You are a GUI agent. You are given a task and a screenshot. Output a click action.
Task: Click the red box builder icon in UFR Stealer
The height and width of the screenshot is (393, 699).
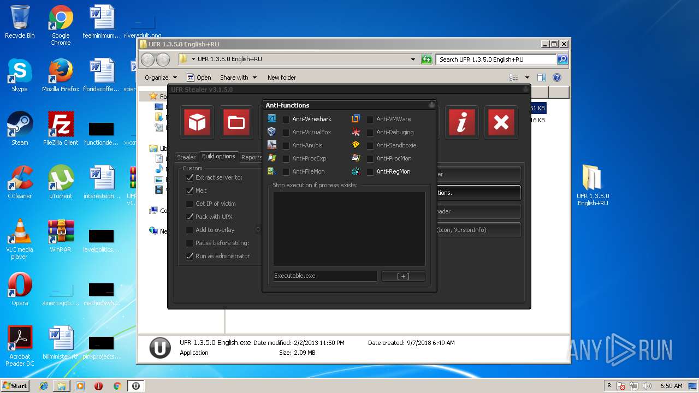(x=197, y=122)
